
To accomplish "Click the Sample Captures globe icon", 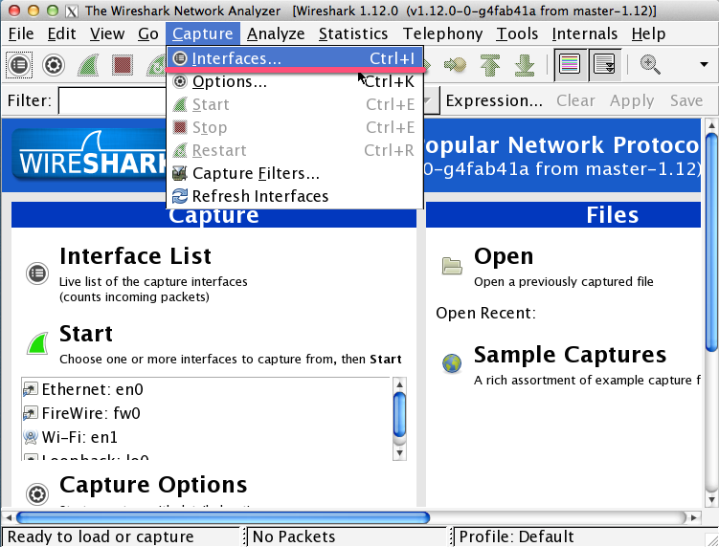I will click(x=452, y=363).
